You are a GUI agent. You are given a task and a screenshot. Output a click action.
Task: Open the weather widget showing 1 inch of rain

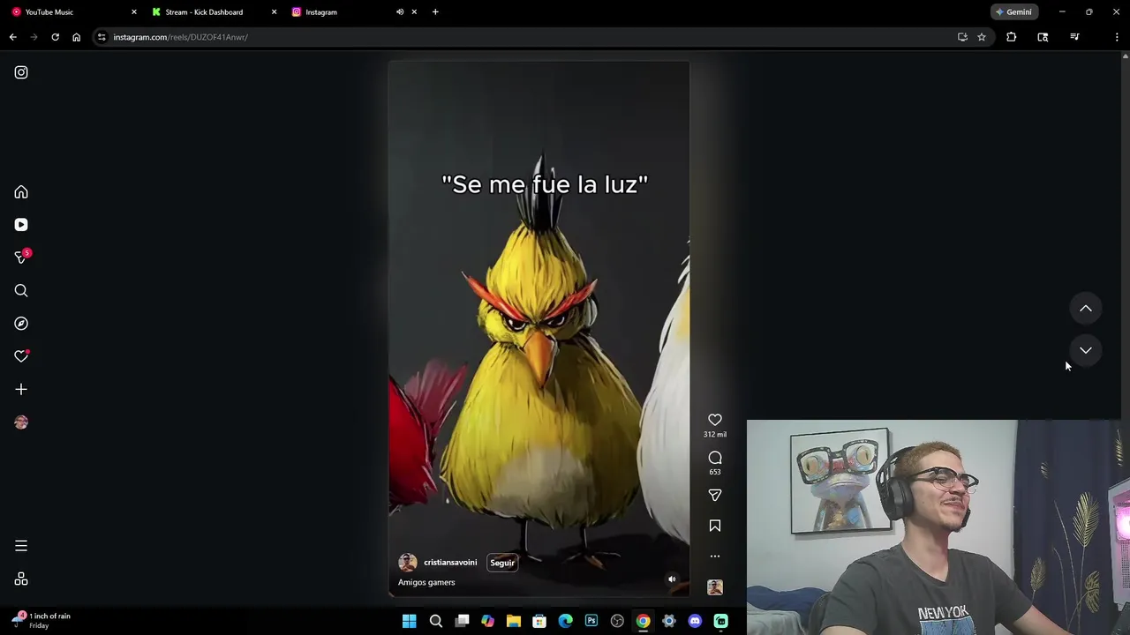(41, 620)
